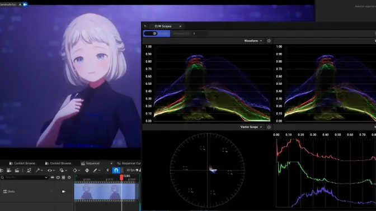Click the auto-key diamond icon
This screenshot has width=376, height=211.
pyautogui.click(x=87, y=170)
